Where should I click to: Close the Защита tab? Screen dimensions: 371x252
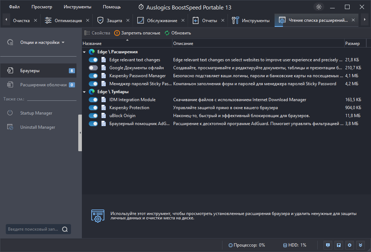(x=128, y=20)
